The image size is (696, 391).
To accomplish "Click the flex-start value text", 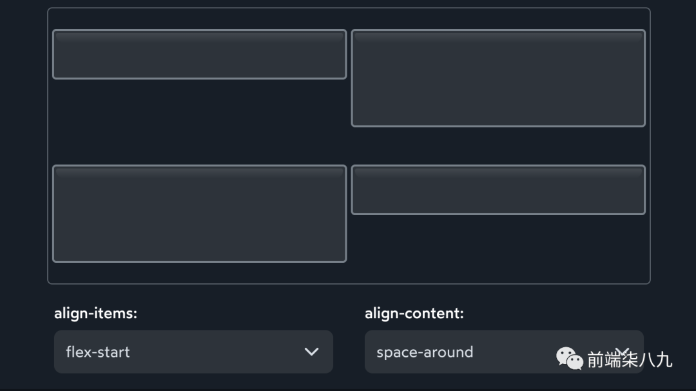I will [98, 352].
